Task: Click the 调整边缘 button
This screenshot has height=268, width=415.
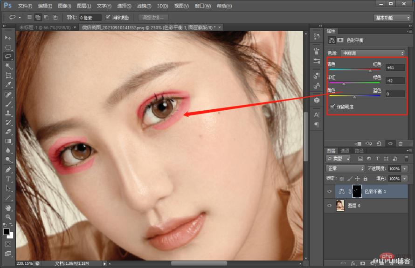Action: coord(153,17)
